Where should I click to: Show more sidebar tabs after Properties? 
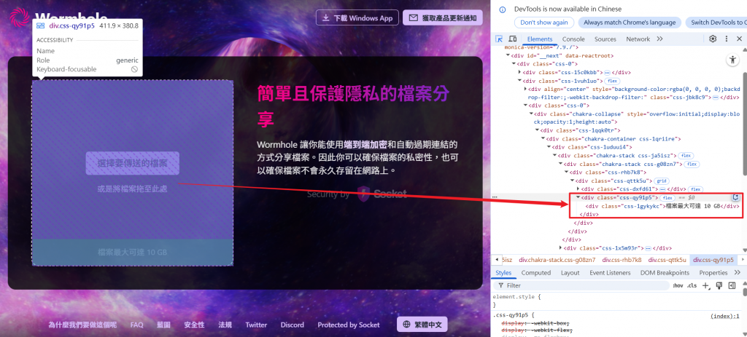738,272
